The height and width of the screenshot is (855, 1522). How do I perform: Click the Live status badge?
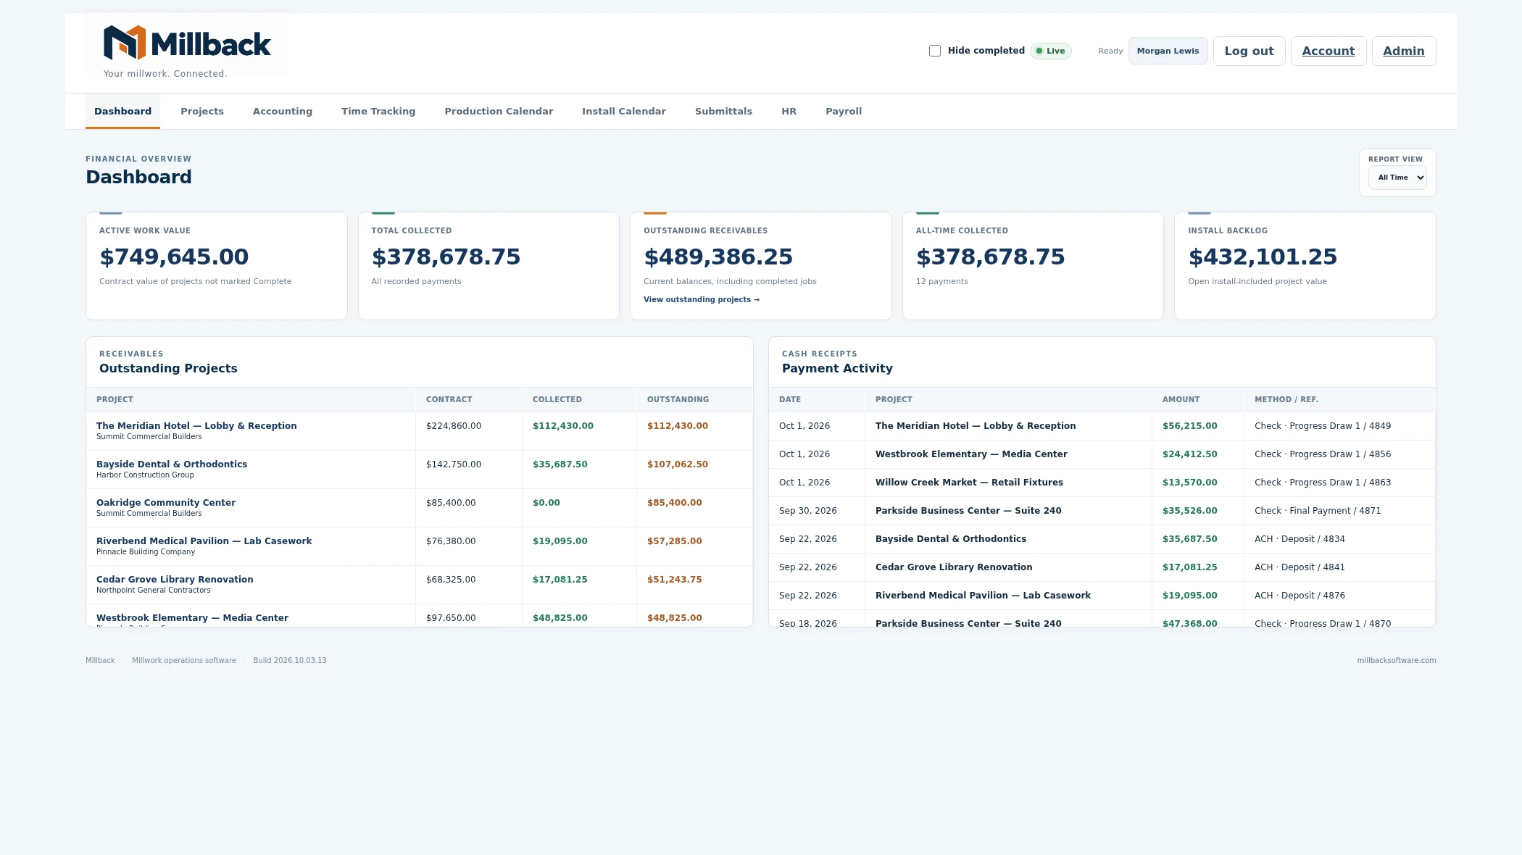pyautogui.click(x=1050, y=51)
